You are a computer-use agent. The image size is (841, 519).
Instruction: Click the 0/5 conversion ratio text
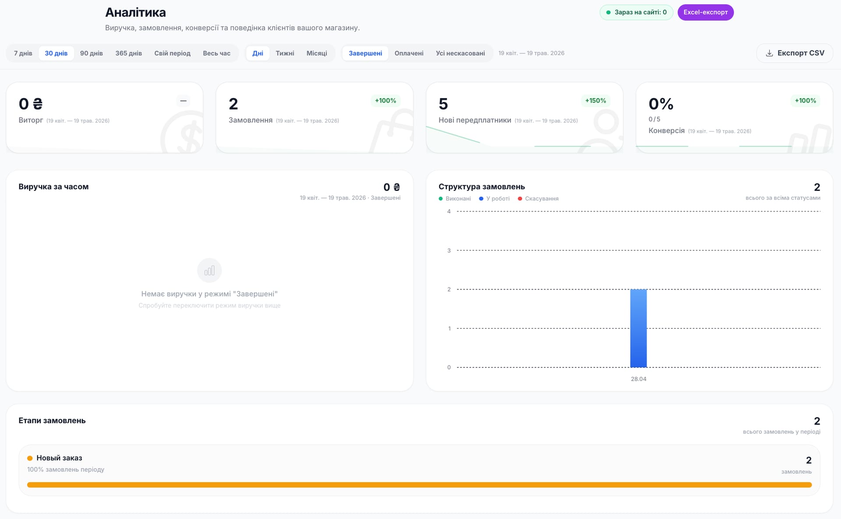[x=654, y=119]
